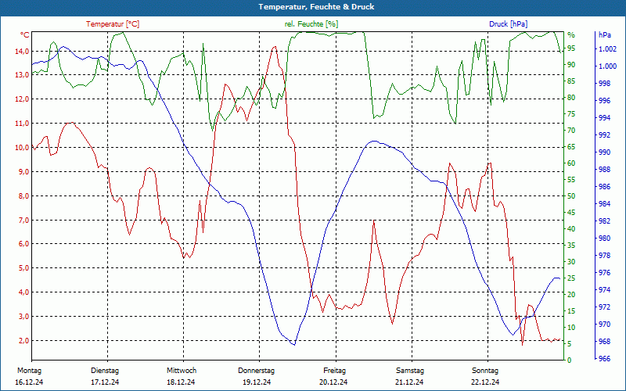This screenshot has width=626, height=391.
Task: Click the date '19.12.24'
Action: tap(257, 382)
